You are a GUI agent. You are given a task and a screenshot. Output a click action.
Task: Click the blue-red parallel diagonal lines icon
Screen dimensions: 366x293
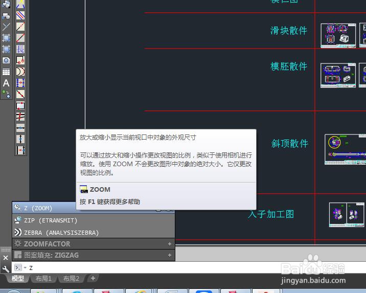(x=20, y=15)
